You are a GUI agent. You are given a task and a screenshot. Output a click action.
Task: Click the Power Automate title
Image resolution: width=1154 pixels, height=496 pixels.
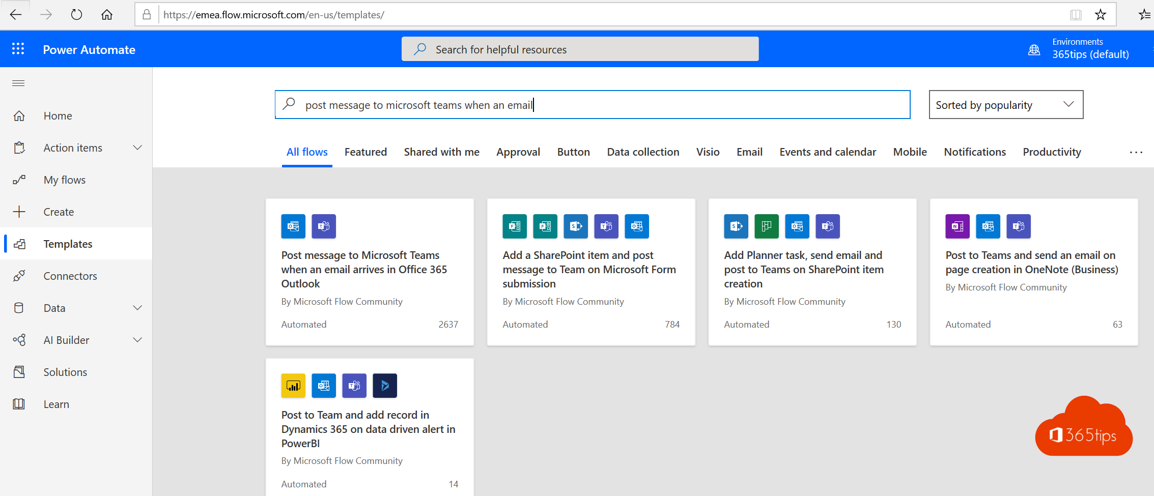pyautogui.click(x=89, y=50)
